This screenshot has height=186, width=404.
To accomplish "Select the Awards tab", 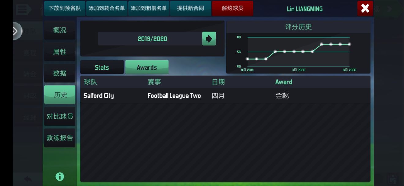I will tap(147, 67).
